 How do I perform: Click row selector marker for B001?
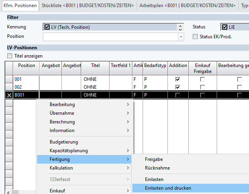click(9, 95)
